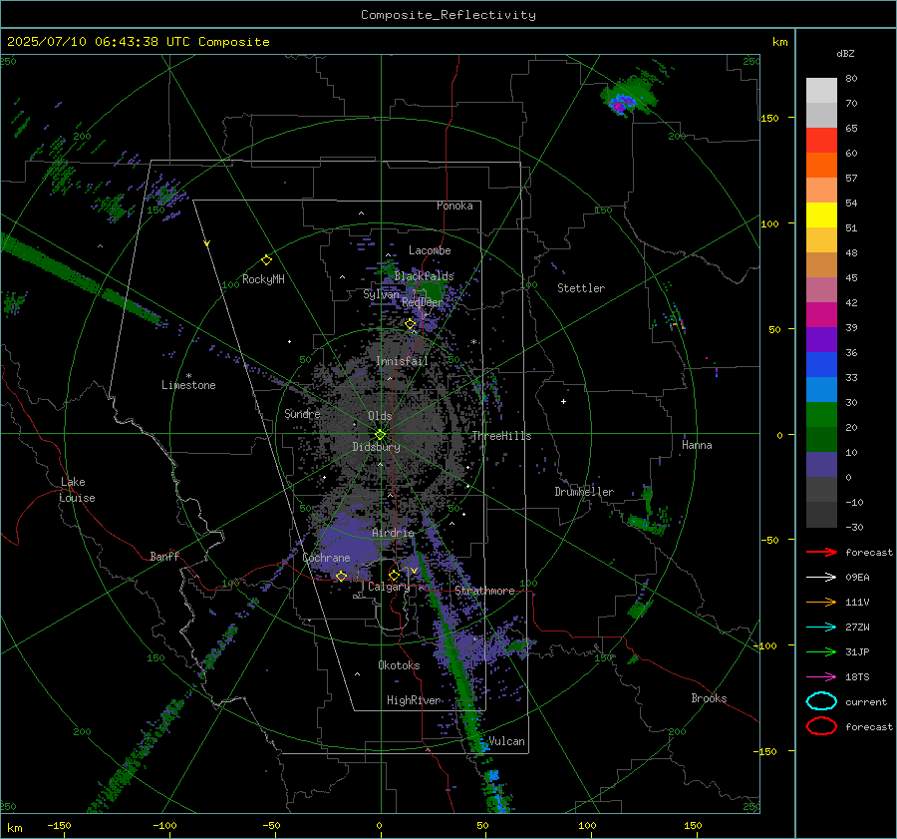The image size is (897, 839).
Task: Select yellow diamond marker near RockyMH
Action: tap(266, 260)
